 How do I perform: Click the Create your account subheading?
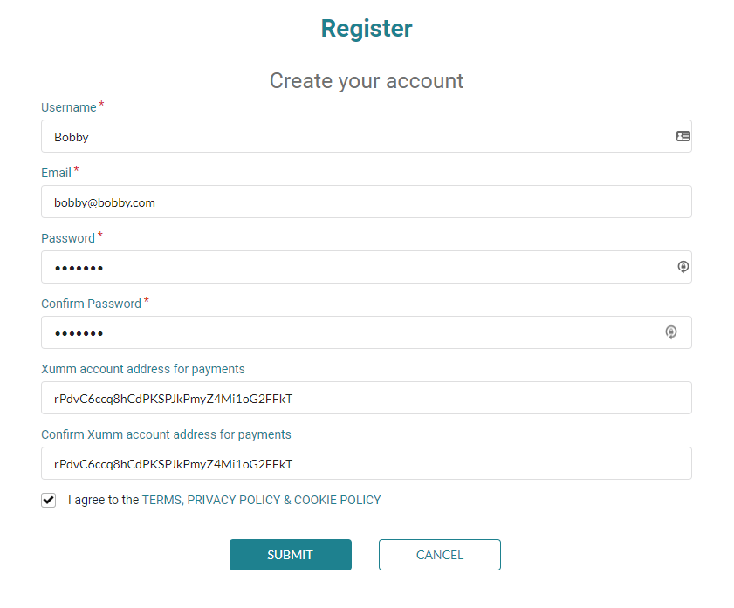367,81
